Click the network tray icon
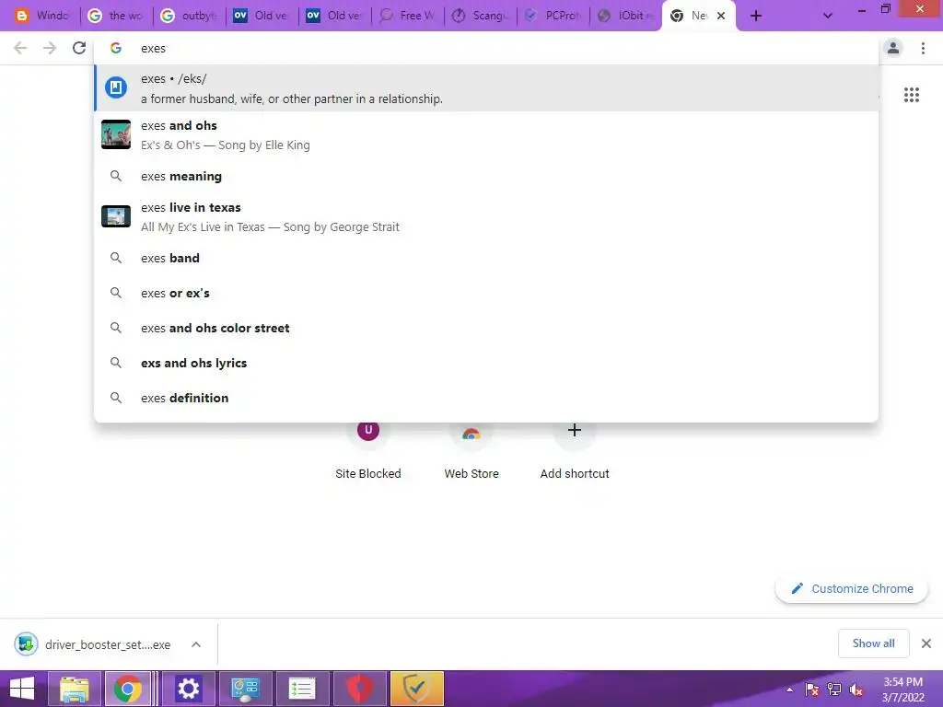The image size is (943, 707). pos(834,690)
